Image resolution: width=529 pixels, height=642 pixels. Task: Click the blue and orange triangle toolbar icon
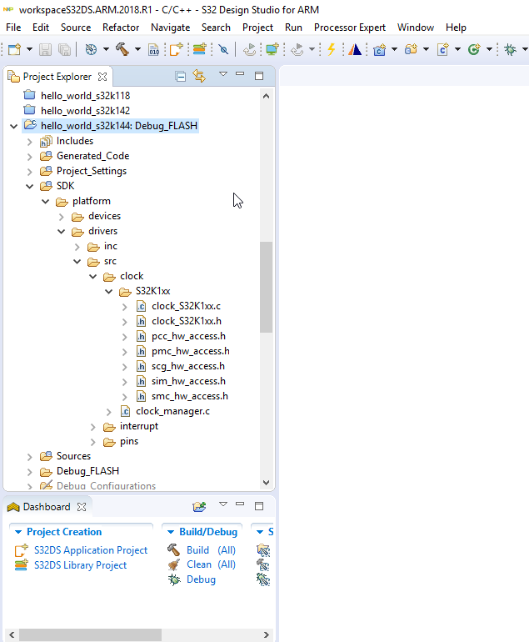355,49
